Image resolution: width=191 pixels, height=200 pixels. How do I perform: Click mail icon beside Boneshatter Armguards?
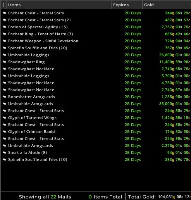[x=4, y=97]
